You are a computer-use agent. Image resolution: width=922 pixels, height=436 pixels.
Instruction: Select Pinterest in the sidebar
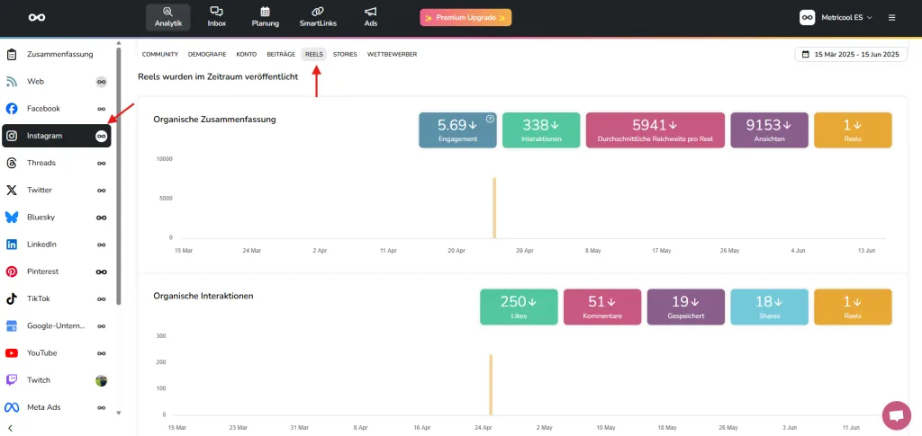click(42, 271)
